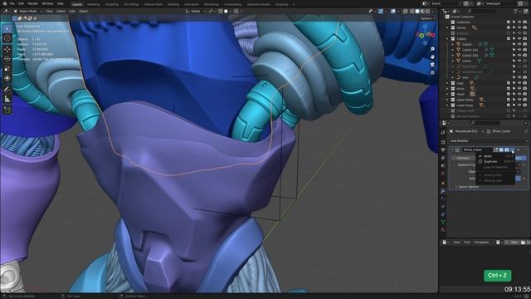
Task: Select the Rotate tool
Action: point(7,59)
